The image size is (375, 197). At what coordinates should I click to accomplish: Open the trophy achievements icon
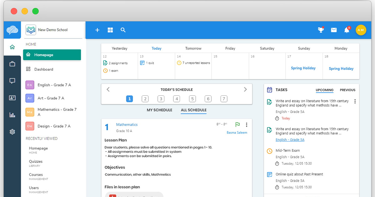point(321,30)
